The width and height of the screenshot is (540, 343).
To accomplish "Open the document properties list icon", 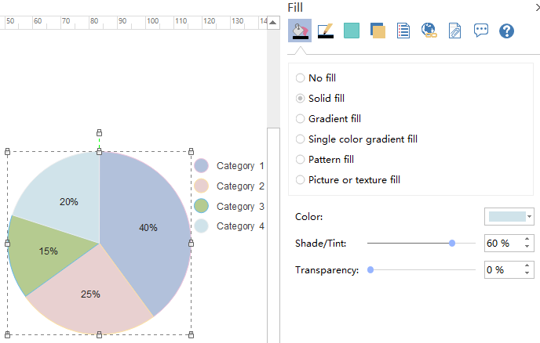I will (x=403, y=31).
